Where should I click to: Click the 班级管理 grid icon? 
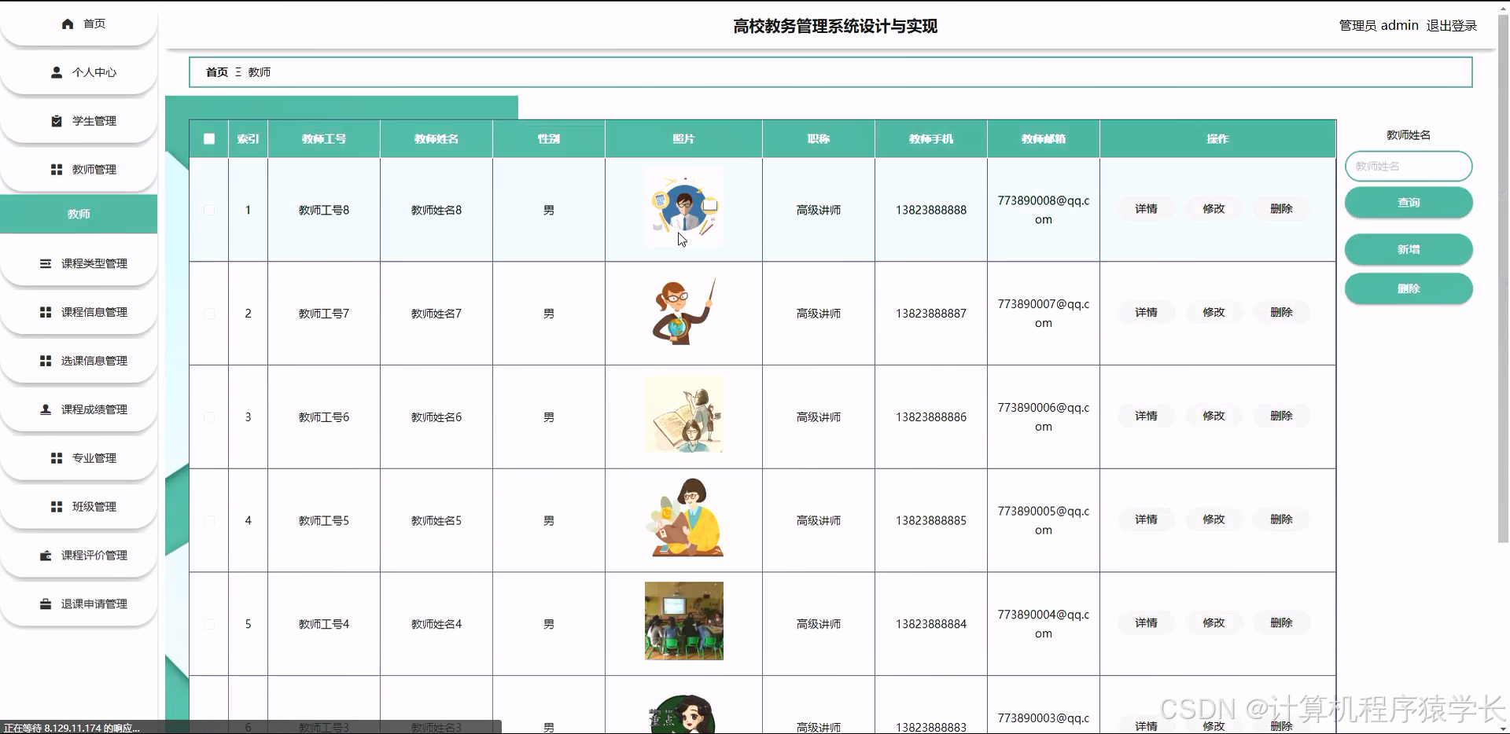click(x=56, y=506)
